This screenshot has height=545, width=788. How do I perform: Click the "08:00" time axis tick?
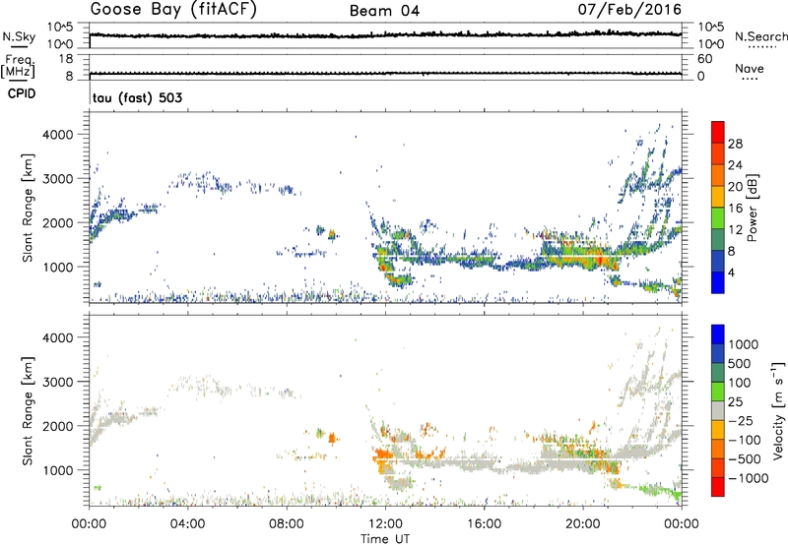pos(287,524)
